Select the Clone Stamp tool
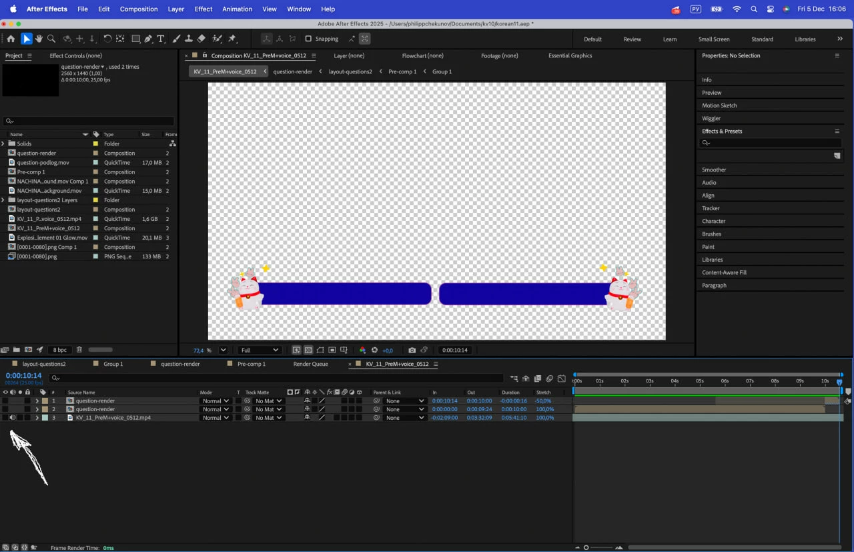This screenshot has height=552, width=854. (189, 39)
